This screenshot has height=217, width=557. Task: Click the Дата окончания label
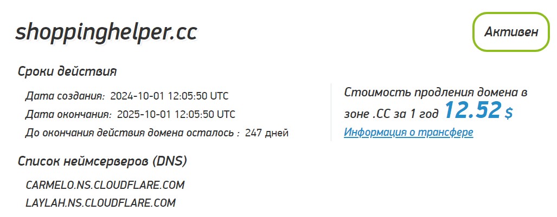tap(68, 115)
